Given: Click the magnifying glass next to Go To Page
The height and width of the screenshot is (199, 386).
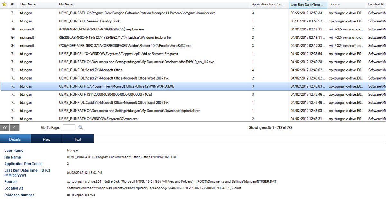Looking at the screenshot, I should (81, 127).
